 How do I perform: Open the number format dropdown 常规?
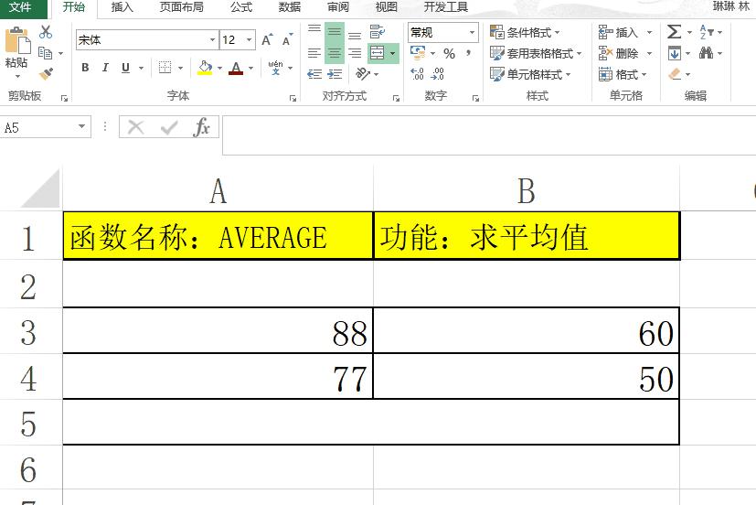pos(472,33)
